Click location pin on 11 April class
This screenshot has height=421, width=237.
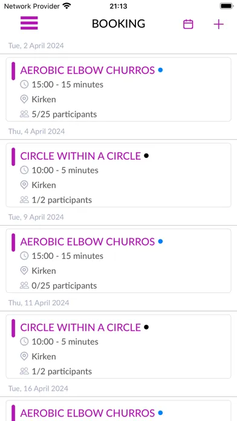(x=24, y=356)
